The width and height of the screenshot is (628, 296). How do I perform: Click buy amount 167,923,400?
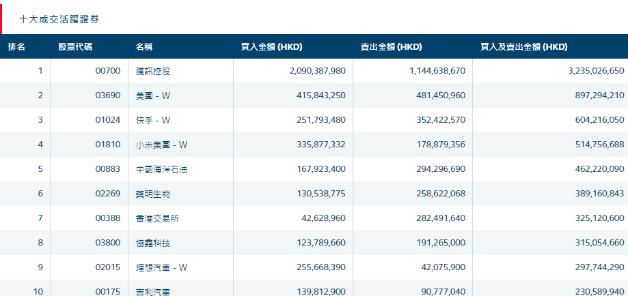click(x=321, y=169)
